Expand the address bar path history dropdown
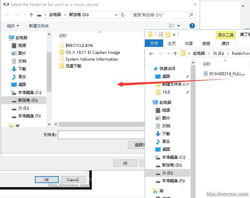Screen dimensions: 250x198 click(116, 15)
